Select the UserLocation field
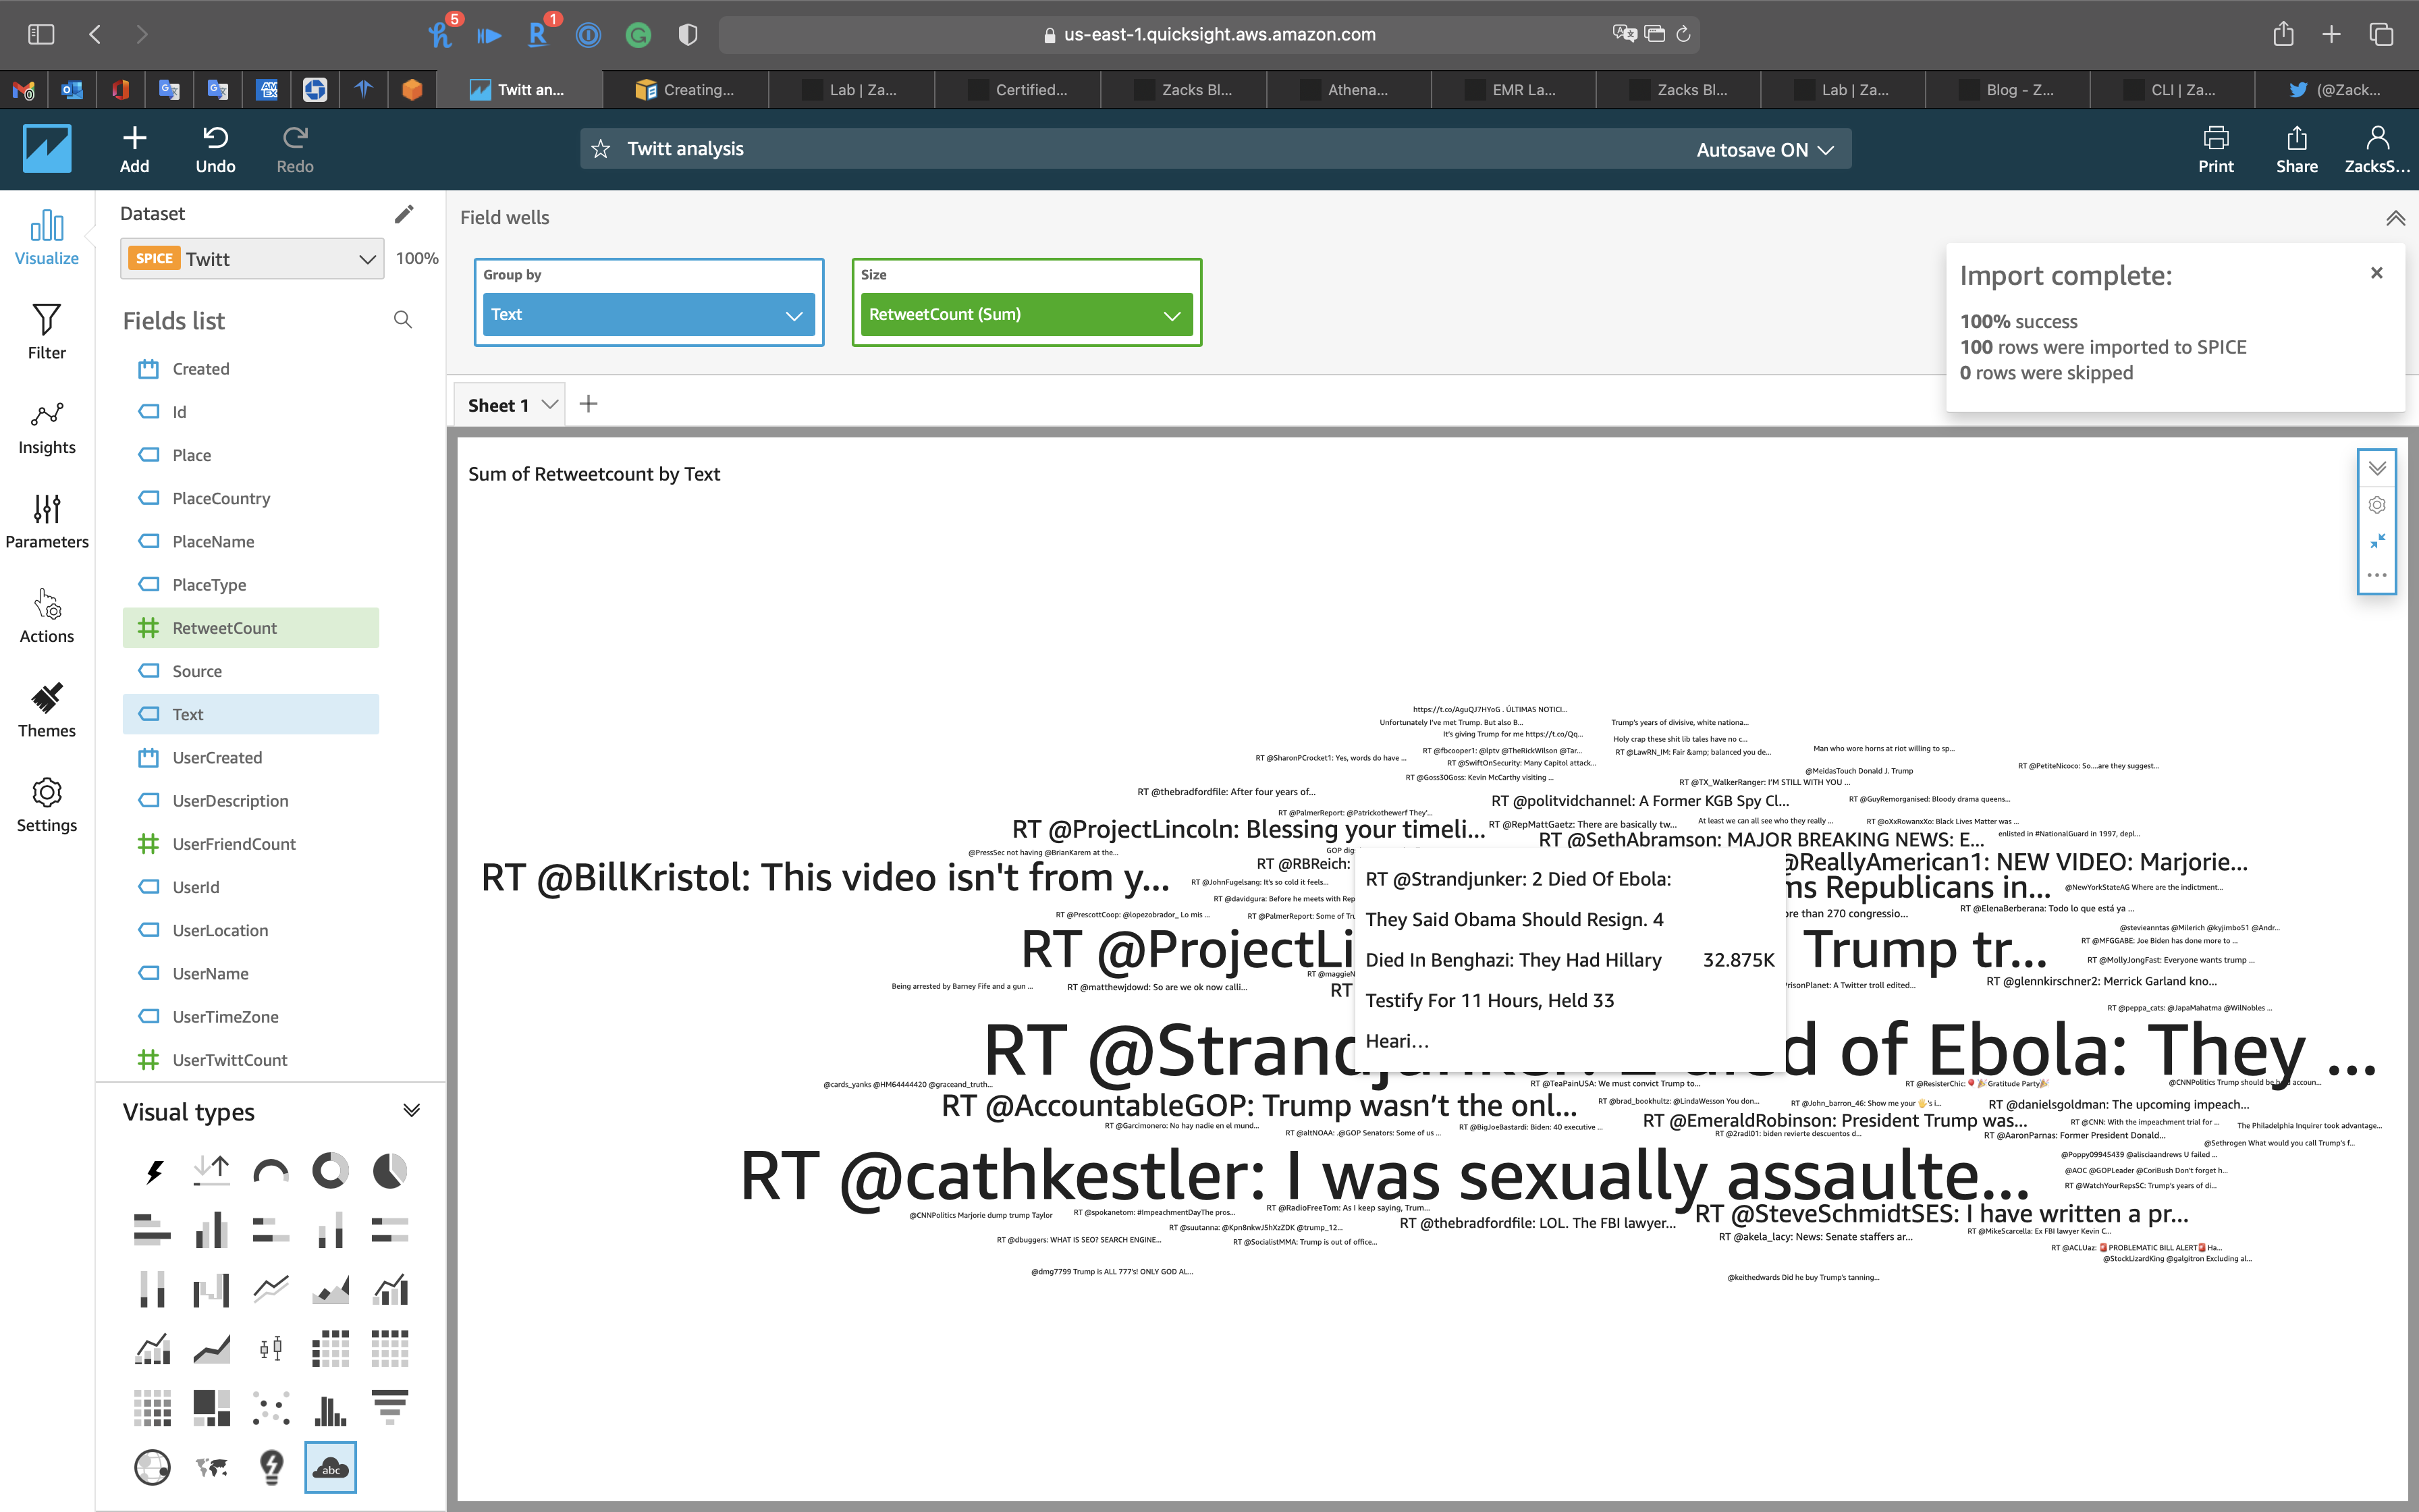The image size is (2419, 1512). [x=220, y=930]
